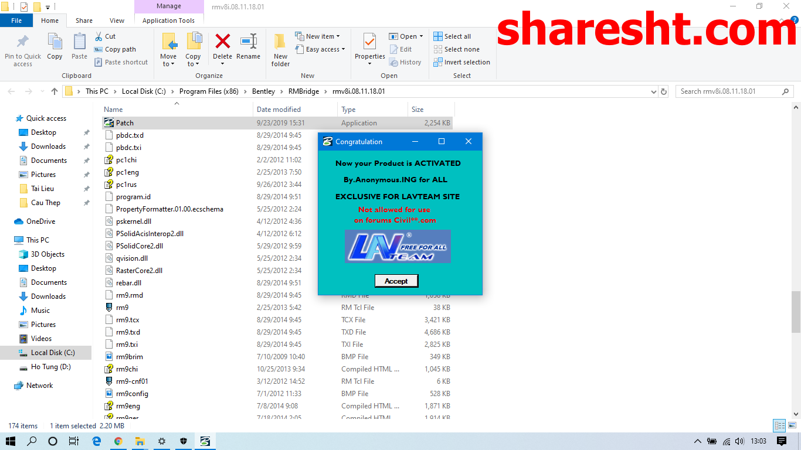Click the Back navigation arrow
Viewport: 801px width, 450px height.
pyautogui.click(x=12, y=91)
